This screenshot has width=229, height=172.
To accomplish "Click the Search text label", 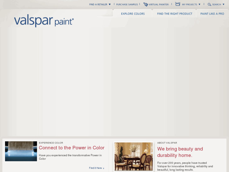I will pos(216,4).
